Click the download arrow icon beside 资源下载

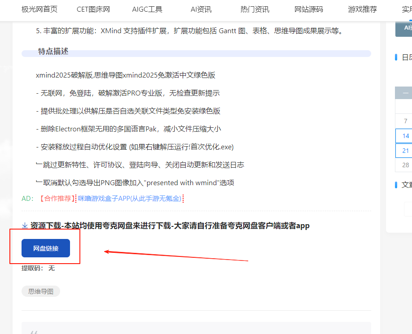(25, 226)
